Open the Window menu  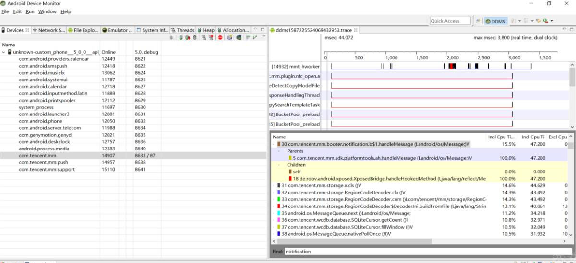click(x=47, y=11)
